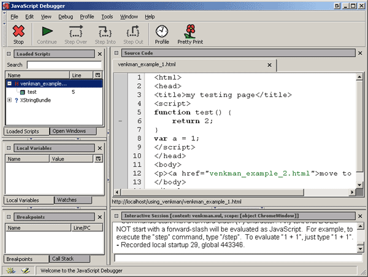Click the Step Into toolbar icon
The width and height of the screenshot is (368, 277).
[105, 31]
